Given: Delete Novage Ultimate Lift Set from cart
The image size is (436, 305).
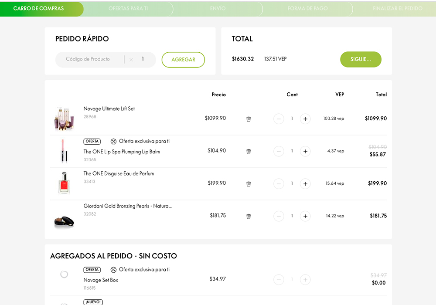Looking at the screenshot, I should click(x=249, y=119).
